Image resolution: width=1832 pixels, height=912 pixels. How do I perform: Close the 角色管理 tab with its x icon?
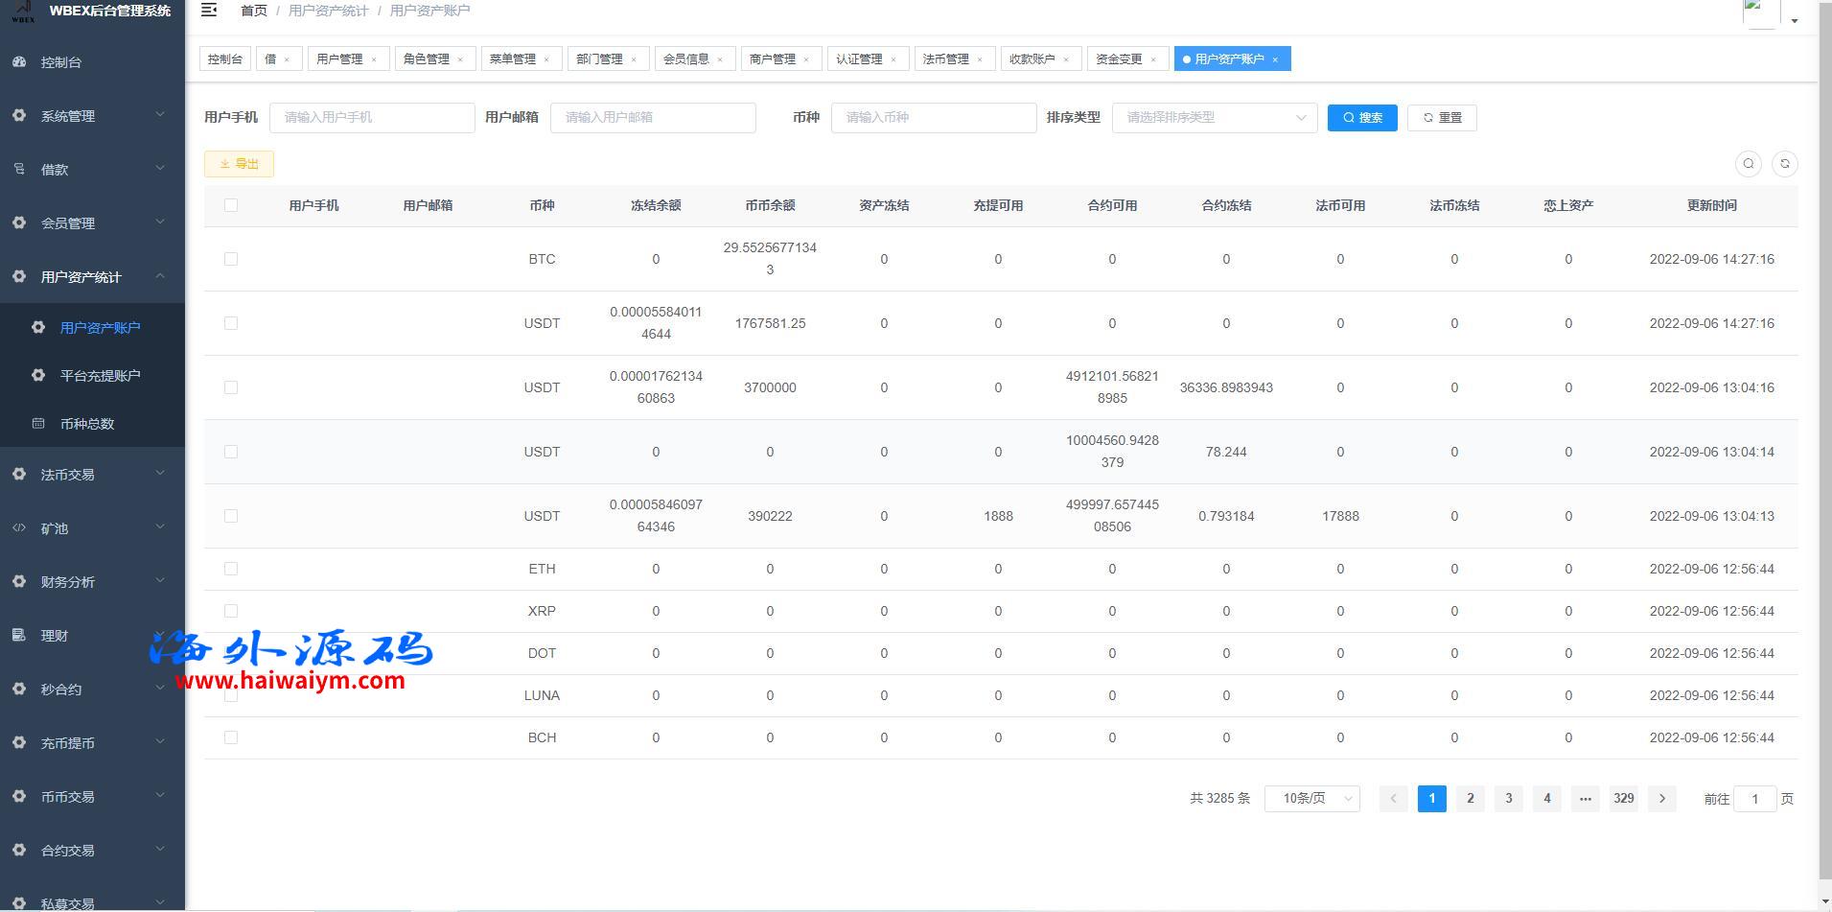(460, 59)
